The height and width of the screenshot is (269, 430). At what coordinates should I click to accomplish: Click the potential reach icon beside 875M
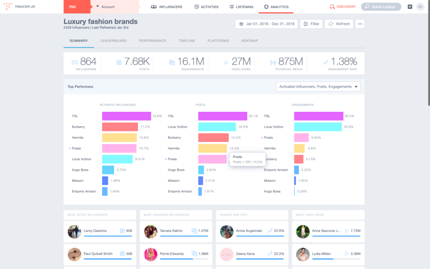pos(273,63)
